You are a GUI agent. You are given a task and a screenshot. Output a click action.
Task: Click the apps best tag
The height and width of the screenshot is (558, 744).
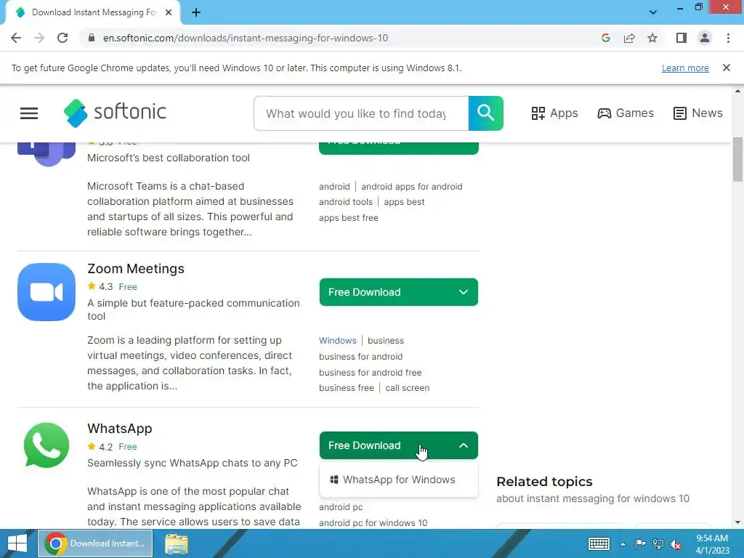[404, 202]
